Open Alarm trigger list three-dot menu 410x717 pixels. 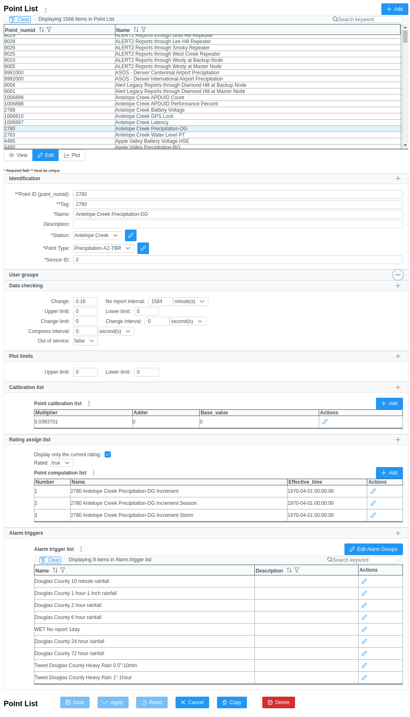81,549
